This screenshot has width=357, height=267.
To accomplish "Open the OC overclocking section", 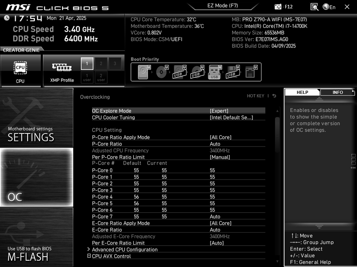I will 37,177.
